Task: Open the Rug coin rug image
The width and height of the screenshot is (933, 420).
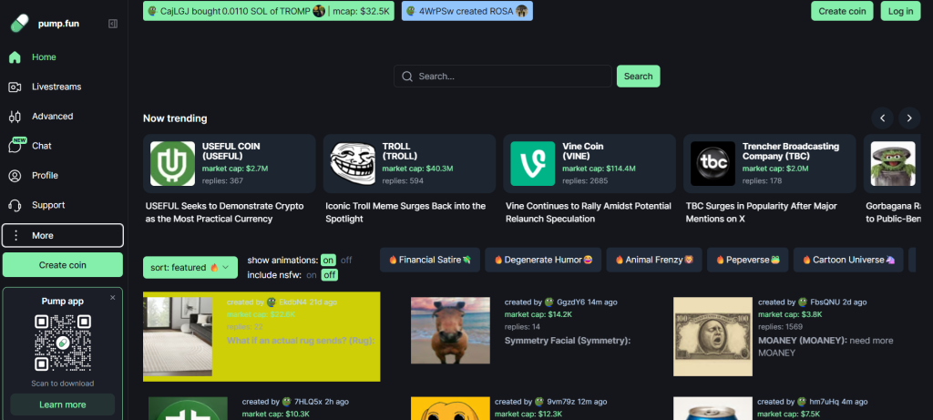Action: 178,337
